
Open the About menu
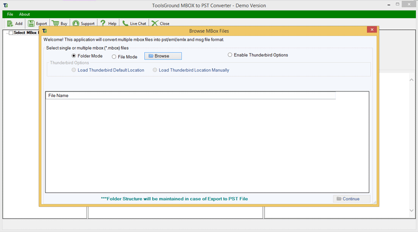[25, 14]
